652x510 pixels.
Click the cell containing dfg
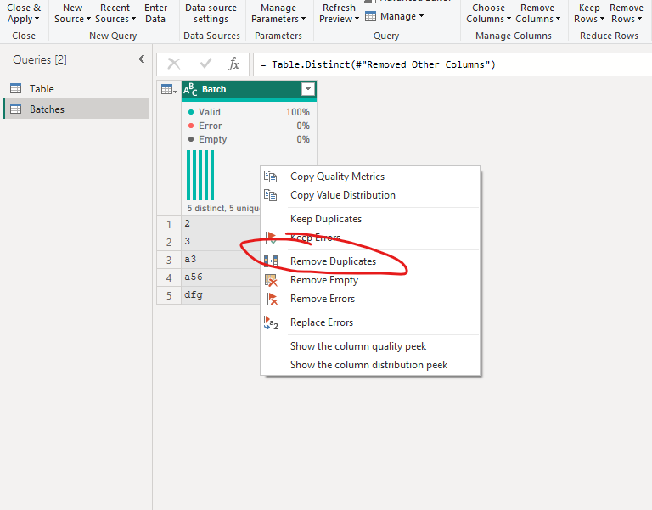point(221,294)
